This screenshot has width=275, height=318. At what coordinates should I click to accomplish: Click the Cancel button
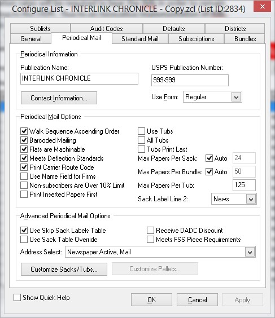[x=197, y=299]
